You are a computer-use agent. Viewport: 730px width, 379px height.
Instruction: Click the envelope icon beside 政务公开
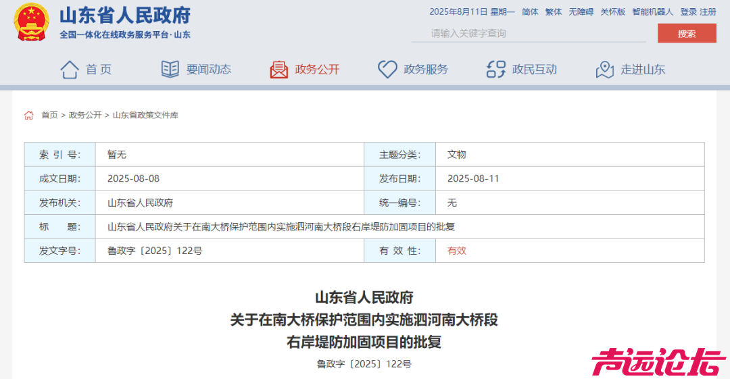click(279, 70)
